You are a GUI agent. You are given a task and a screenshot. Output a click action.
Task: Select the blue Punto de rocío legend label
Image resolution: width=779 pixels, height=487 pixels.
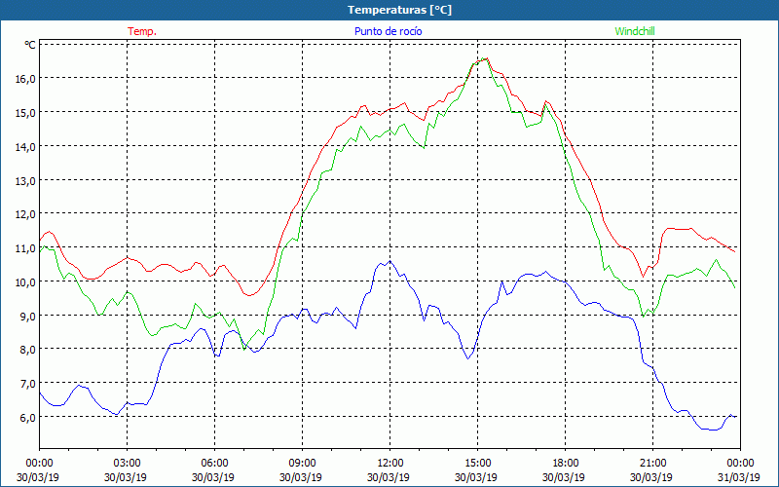point(388,31)
